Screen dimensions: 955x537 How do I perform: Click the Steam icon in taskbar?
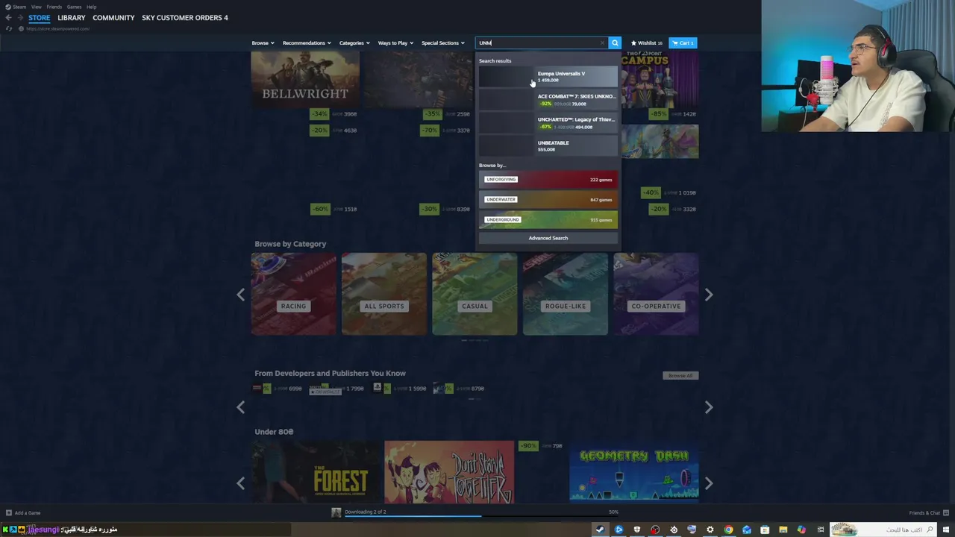tap(600, 530)
